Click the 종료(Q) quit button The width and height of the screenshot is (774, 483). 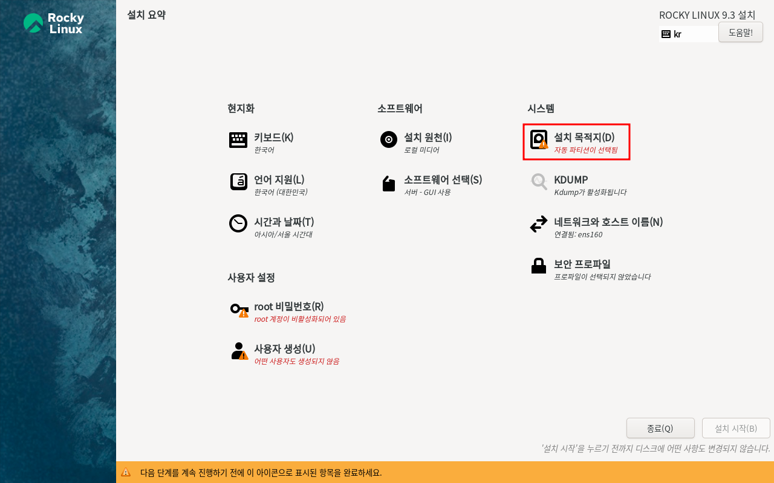[x=660, y=428]
